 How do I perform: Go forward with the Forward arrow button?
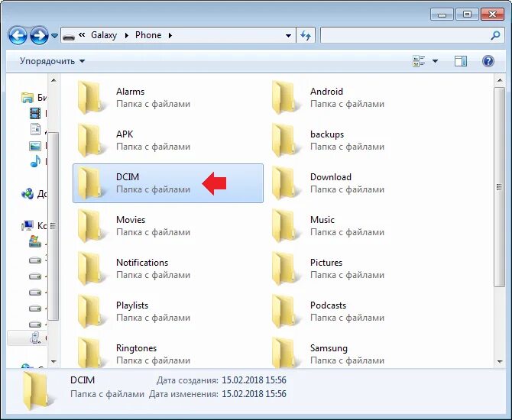tap(39, 36)
